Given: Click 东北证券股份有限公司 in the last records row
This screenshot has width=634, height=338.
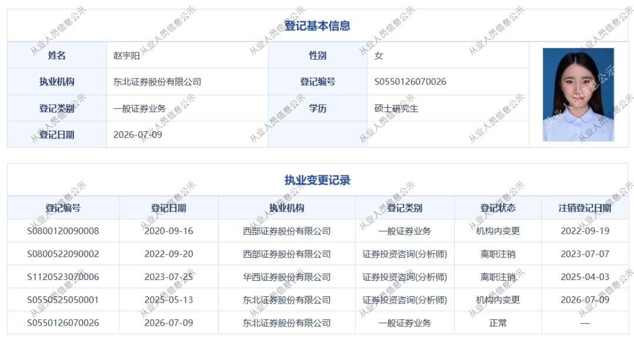Looking at the screenshot, I should pos(286,323).
